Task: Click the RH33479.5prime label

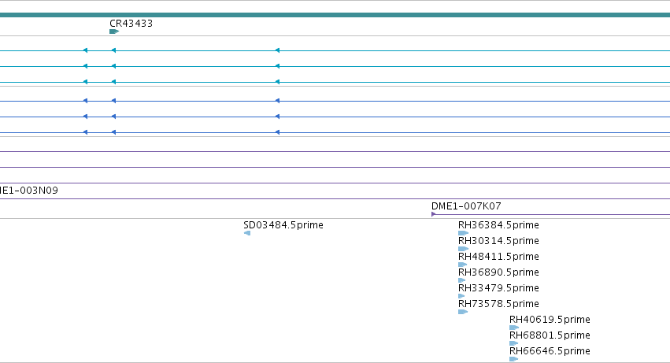Action: click(x=498, y=288)
